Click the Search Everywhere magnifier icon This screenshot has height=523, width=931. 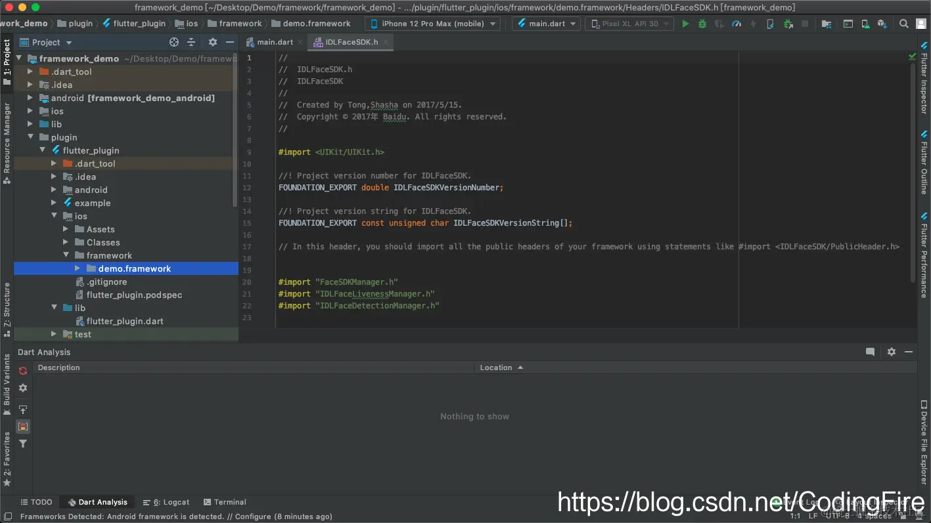tap(904, 24)
